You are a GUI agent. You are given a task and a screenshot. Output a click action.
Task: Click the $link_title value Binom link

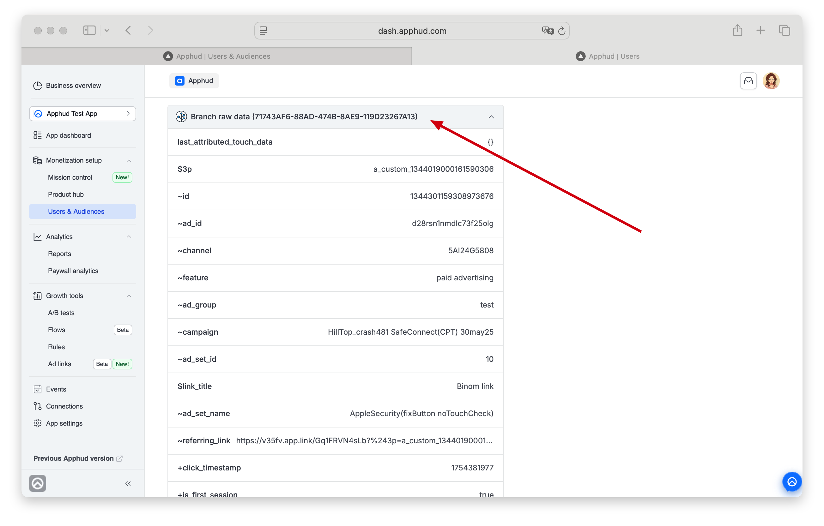pyautogui.click(x=475, y=386)
